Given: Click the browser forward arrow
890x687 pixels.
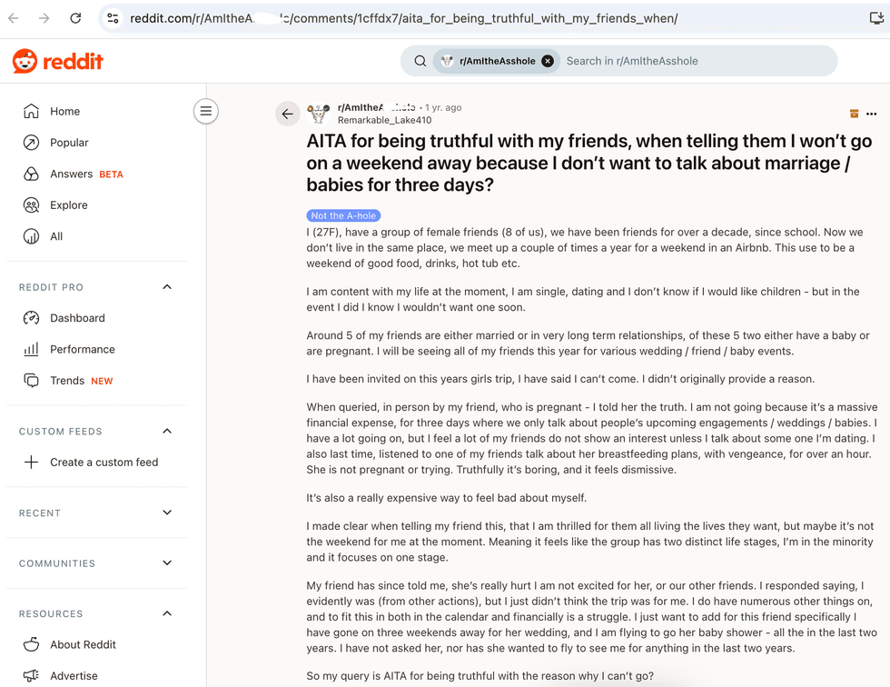Looking at the screenshot, I should coord(44,18).
